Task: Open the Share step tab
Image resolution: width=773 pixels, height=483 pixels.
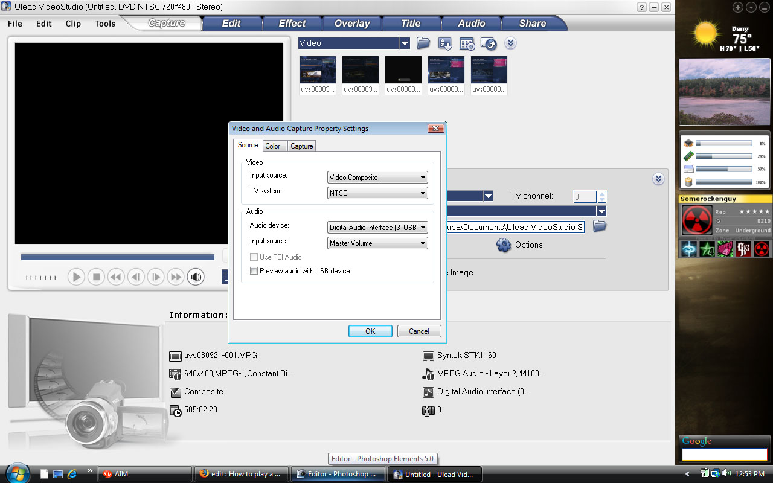Action: point(533,24)
